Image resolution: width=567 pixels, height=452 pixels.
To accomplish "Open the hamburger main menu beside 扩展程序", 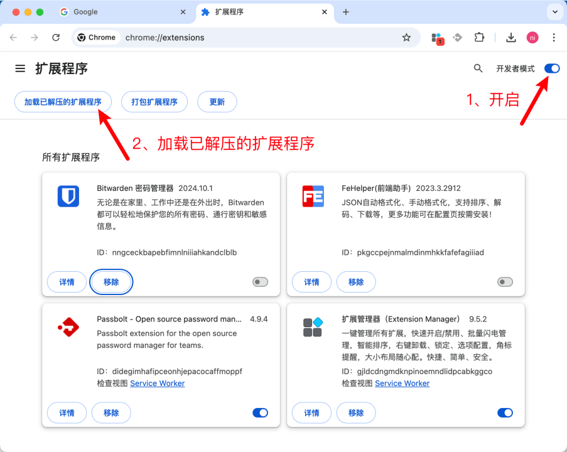I will [20, 68].
